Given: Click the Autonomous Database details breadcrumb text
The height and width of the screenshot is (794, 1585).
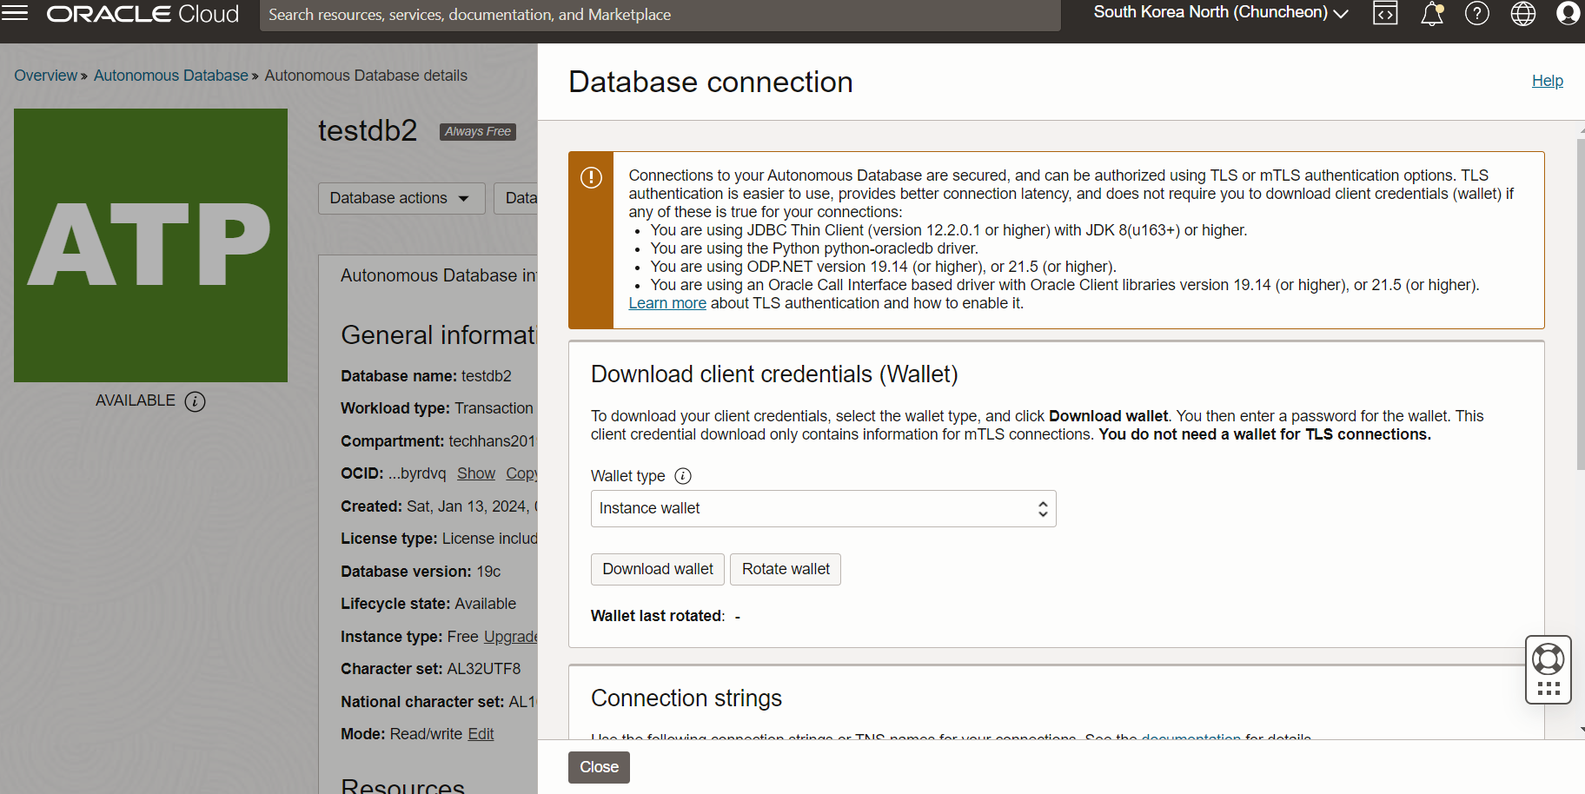Looking at the screenshot, I should [366, 76].
